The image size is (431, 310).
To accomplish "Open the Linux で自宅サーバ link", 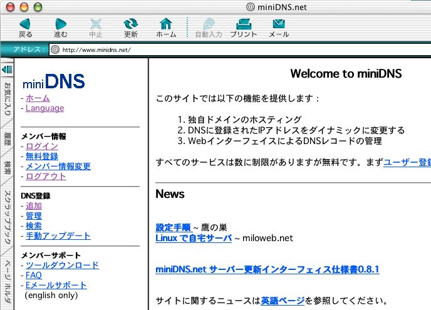I will [x=194, y=238].
